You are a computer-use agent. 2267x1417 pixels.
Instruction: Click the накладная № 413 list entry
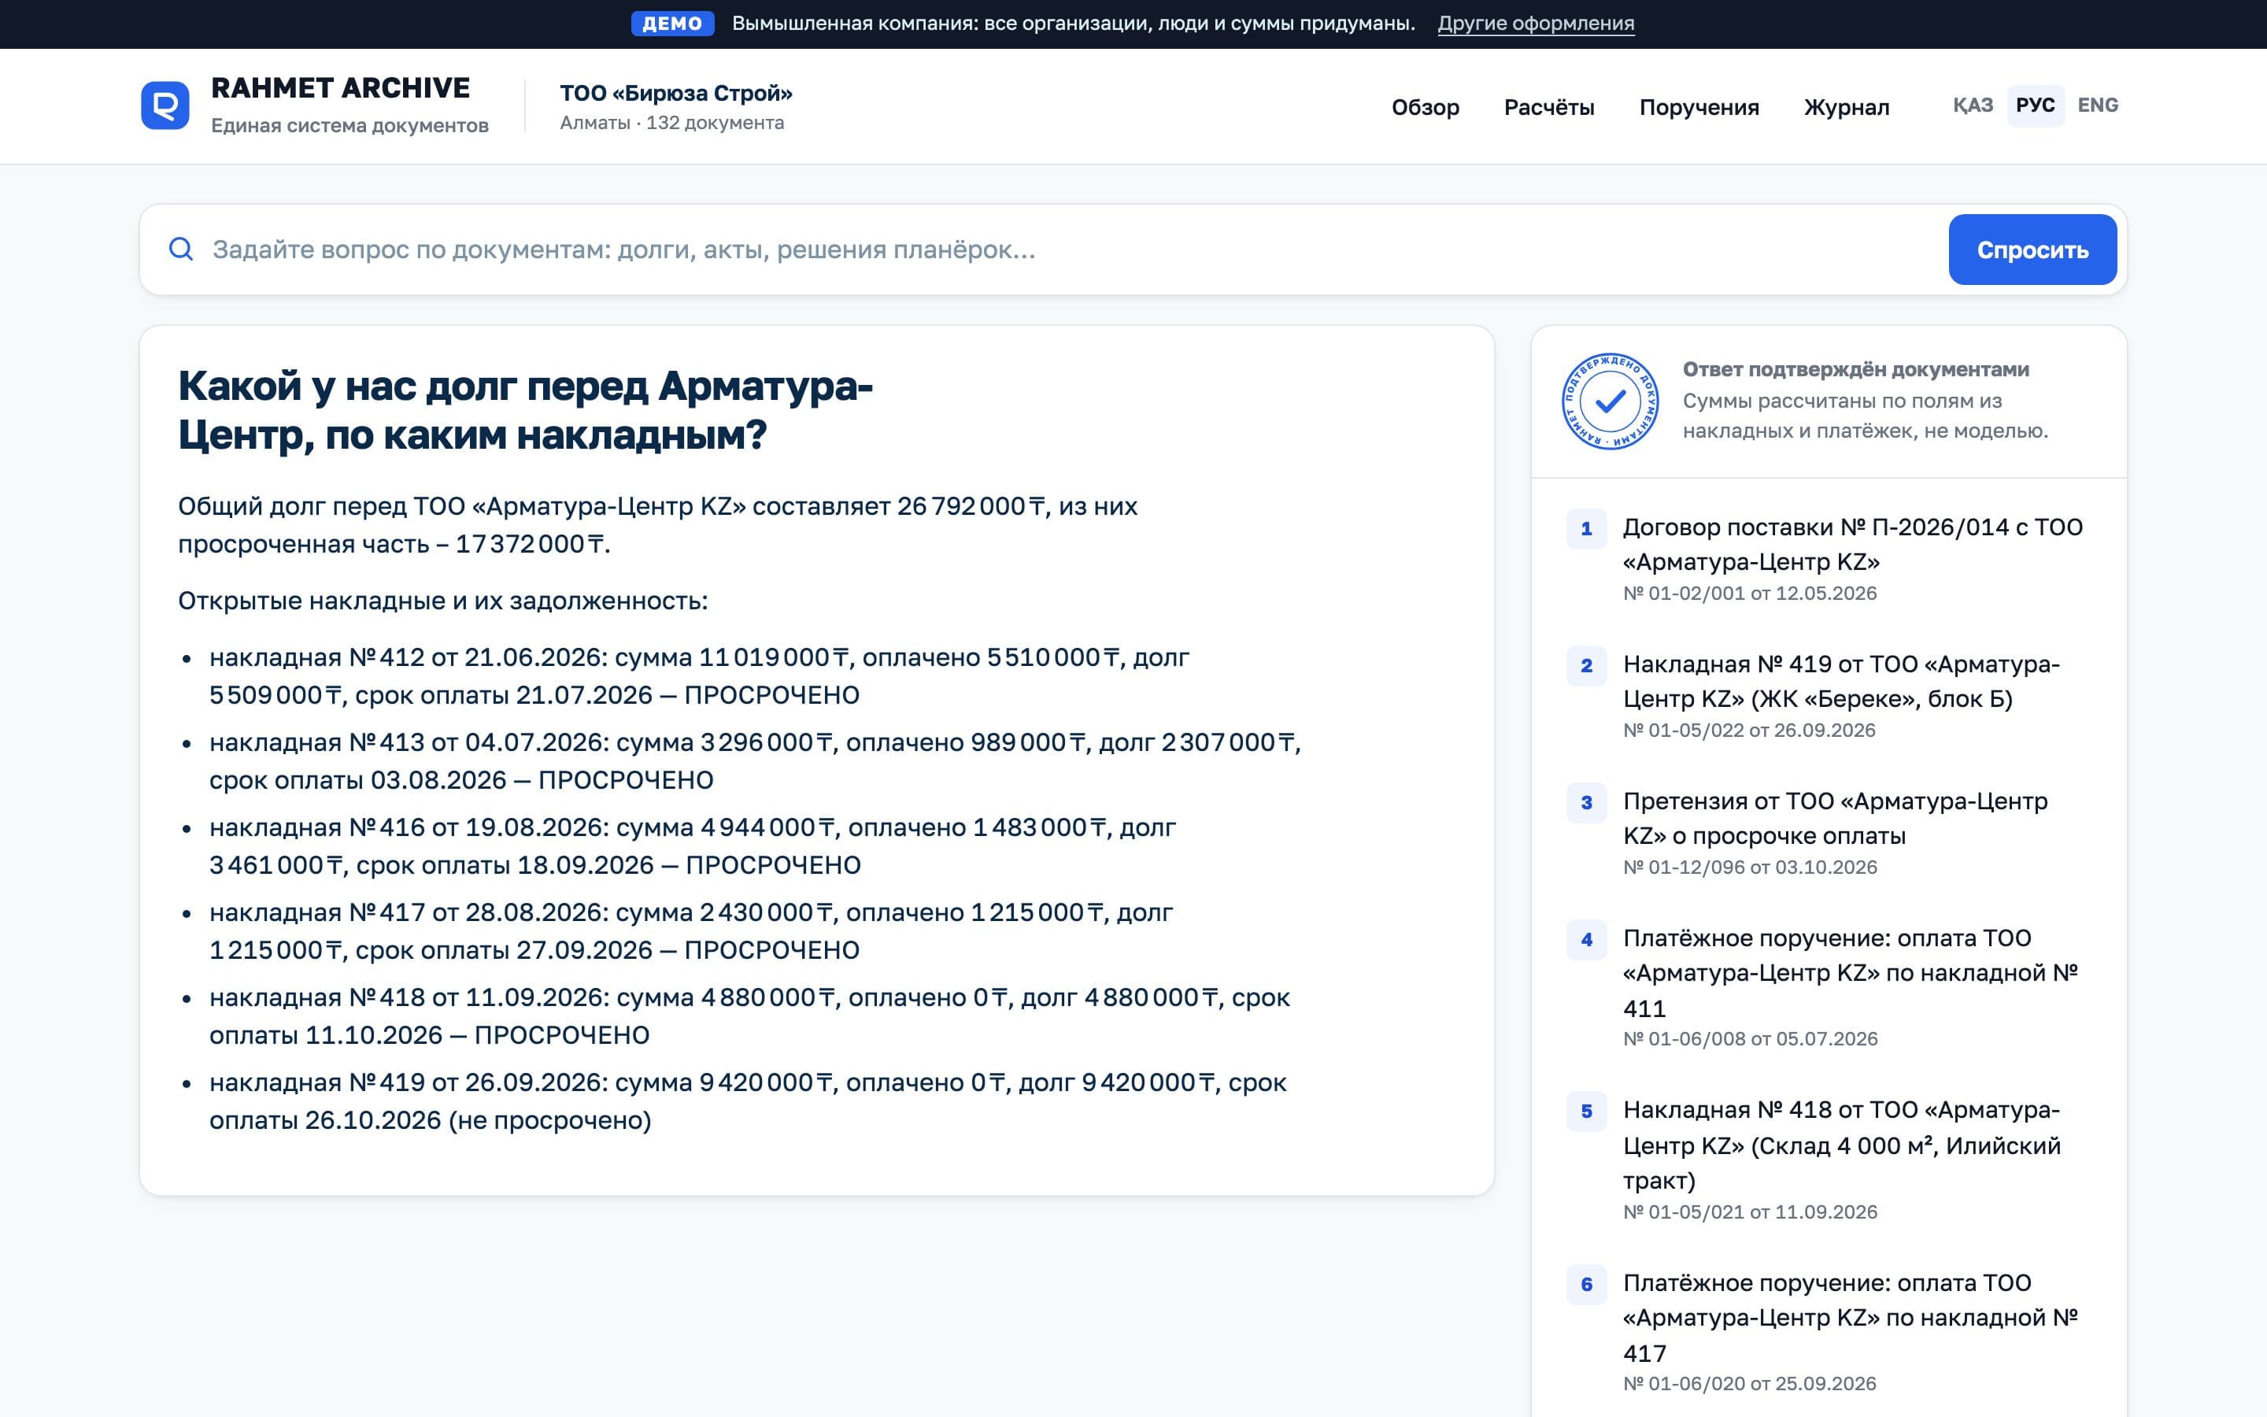coord(755,761)
